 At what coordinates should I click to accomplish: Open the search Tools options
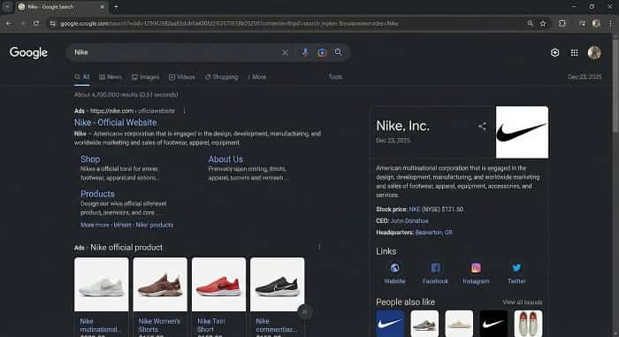pos(335,77)
